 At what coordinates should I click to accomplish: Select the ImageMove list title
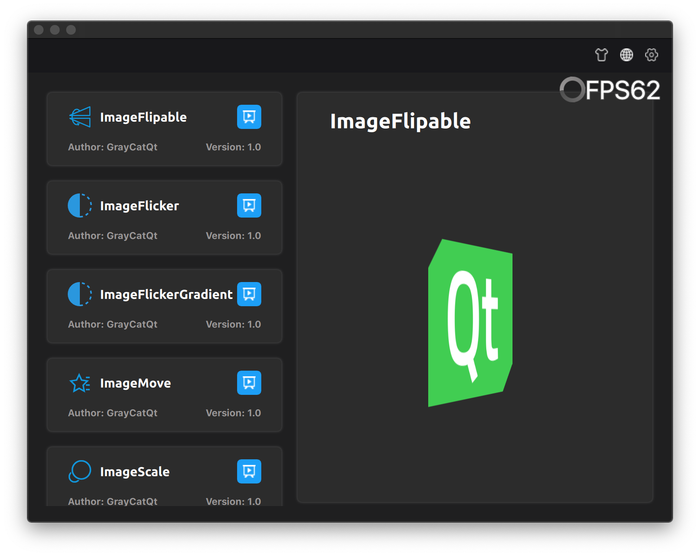pyautogui.click(x=135, y=383)
